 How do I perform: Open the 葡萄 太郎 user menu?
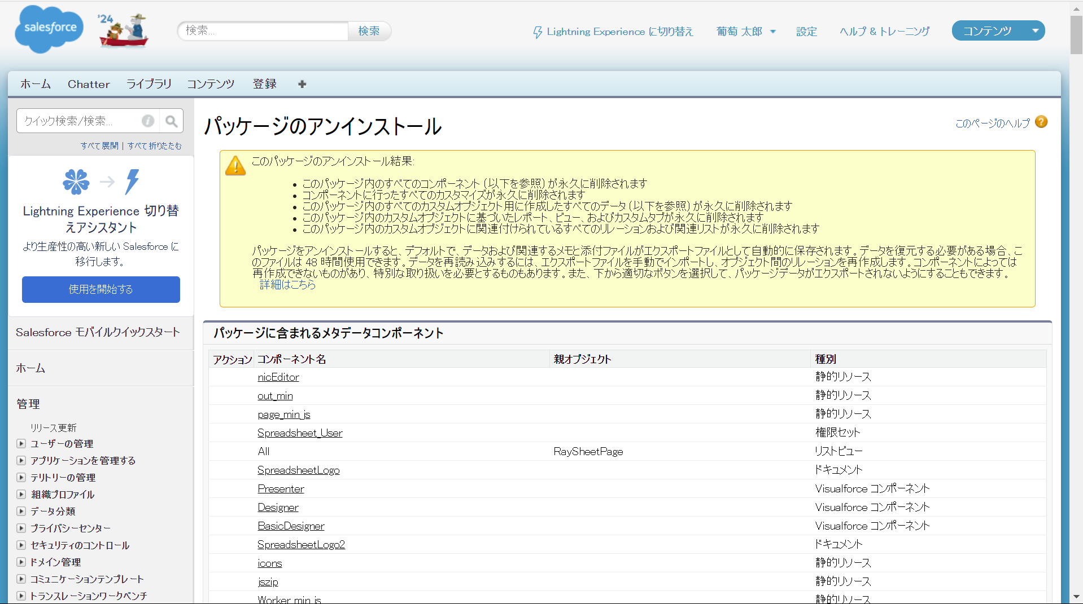click(x=746, y=32)
